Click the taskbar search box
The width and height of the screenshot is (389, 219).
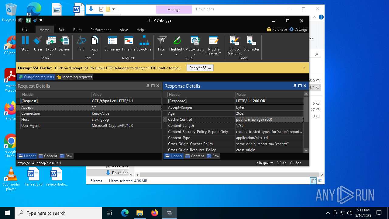coord(58,213)
